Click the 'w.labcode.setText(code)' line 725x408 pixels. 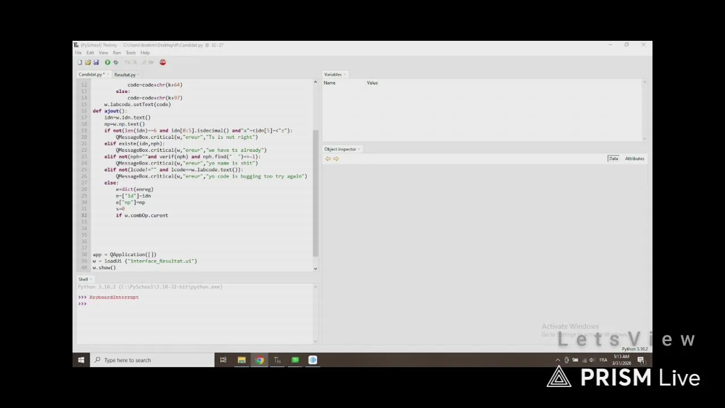tap(137, 104)
